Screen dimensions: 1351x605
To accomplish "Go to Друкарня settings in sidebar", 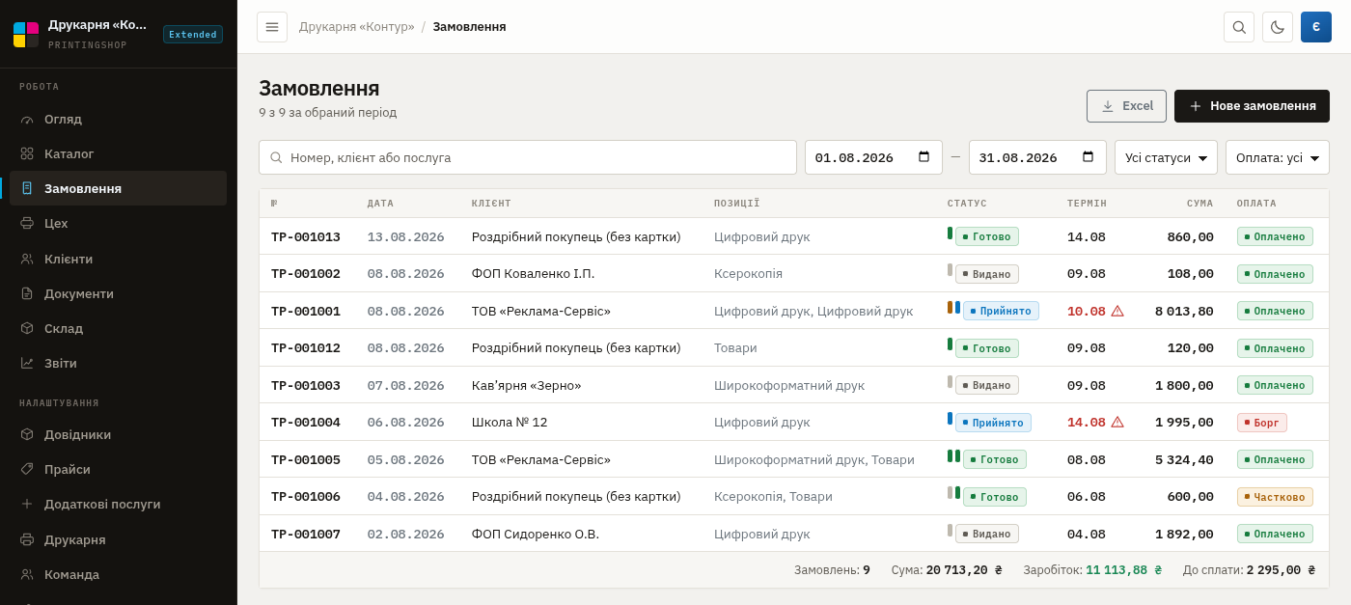I will click(118, 539).
